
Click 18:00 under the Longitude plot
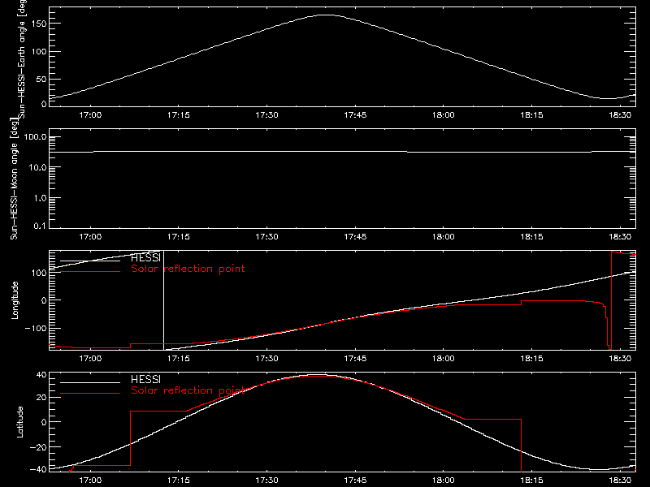click(443, 358)
